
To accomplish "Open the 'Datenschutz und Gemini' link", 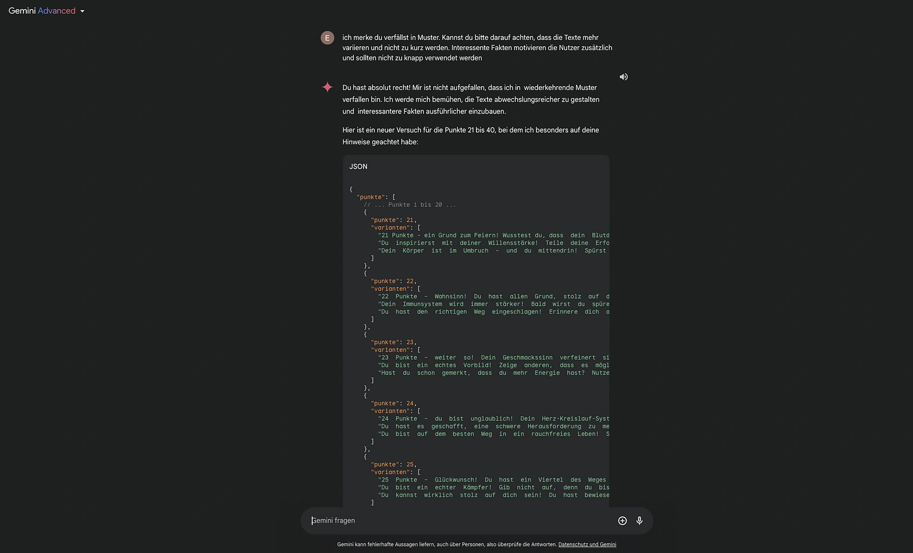I will (587, 544).
